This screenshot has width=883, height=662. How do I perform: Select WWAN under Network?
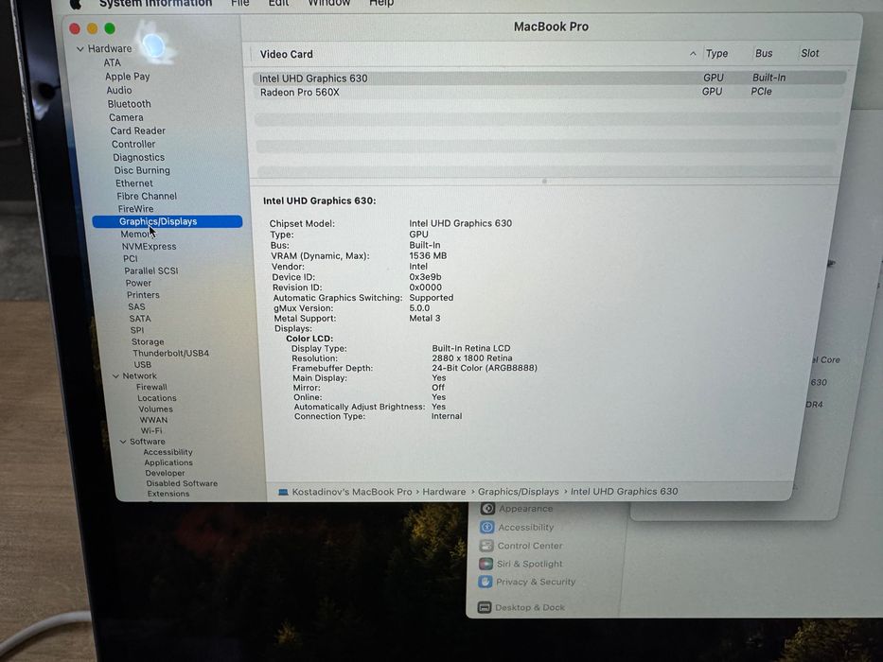(x=153, y=420)
